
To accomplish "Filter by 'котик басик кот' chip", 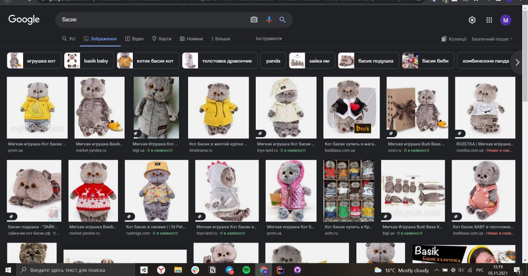I will [148, 61].
